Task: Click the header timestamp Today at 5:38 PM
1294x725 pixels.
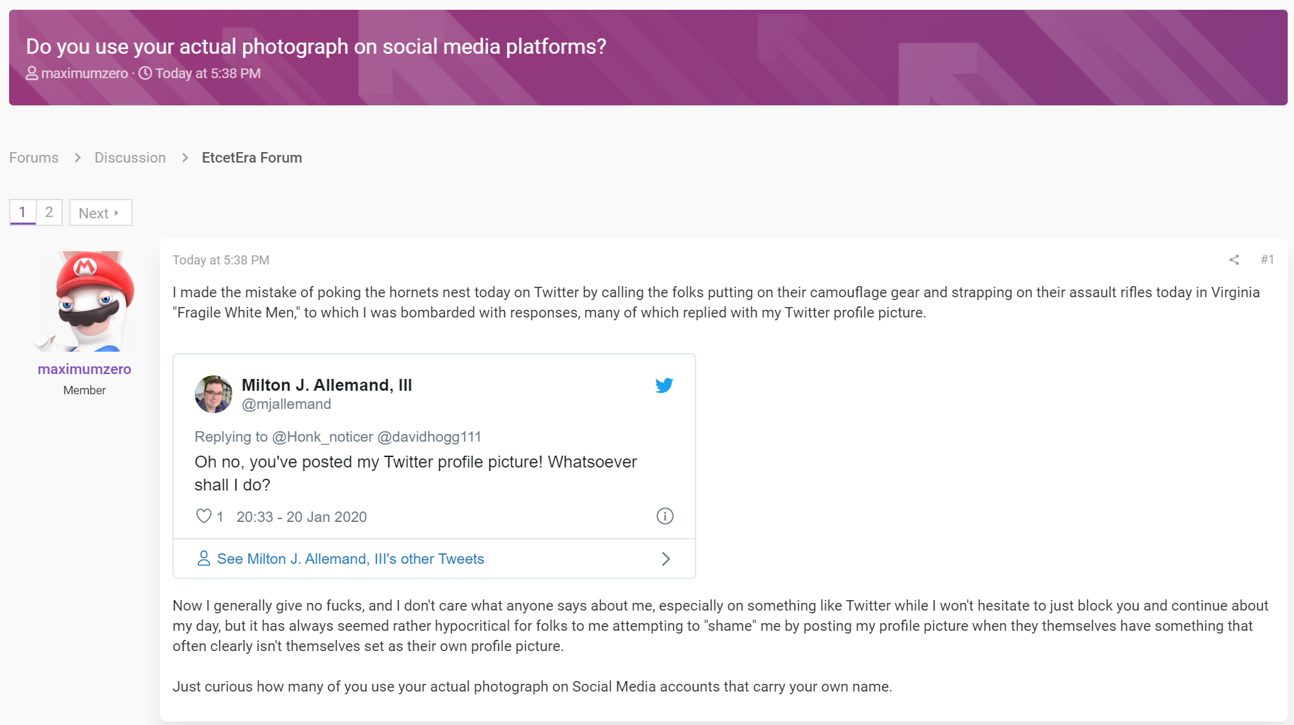Action: coord(208,73)
